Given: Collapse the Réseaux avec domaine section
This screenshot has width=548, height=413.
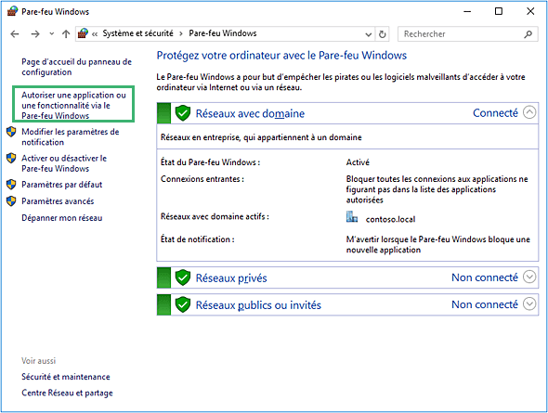Looking at the screenshot, I should [x=529, y=112].
